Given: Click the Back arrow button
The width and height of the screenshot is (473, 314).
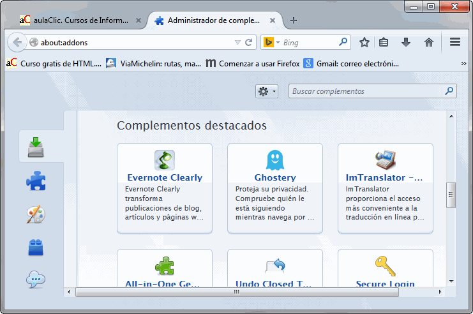Looking at the screenshot, I should click(x=17, y=42).
